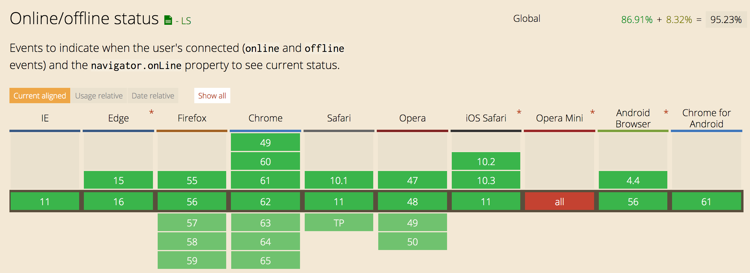
Task: Click Android Browser 4.4 cell
Action: (x=633, y=180)
